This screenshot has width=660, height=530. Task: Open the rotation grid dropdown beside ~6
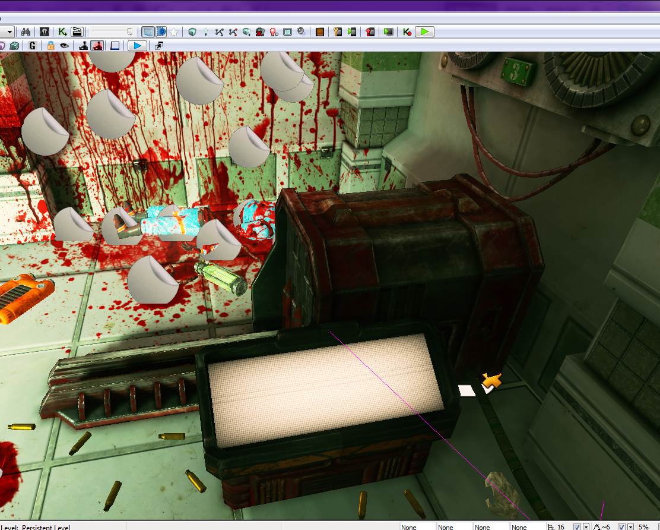pos(630,527)
